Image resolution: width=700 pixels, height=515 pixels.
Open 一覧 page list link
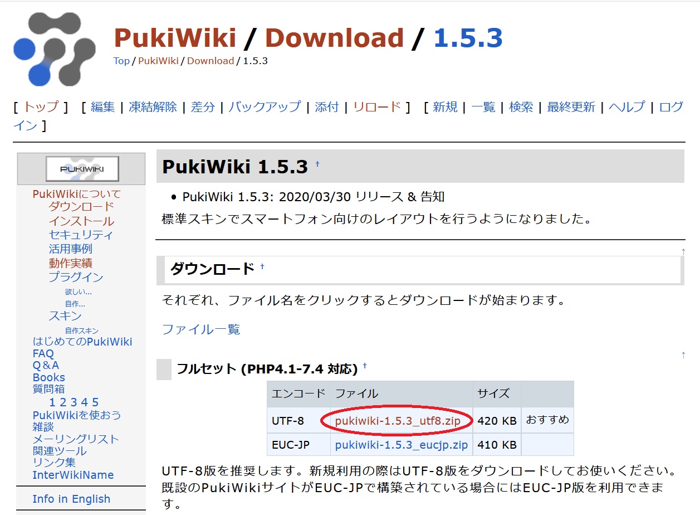483,107
